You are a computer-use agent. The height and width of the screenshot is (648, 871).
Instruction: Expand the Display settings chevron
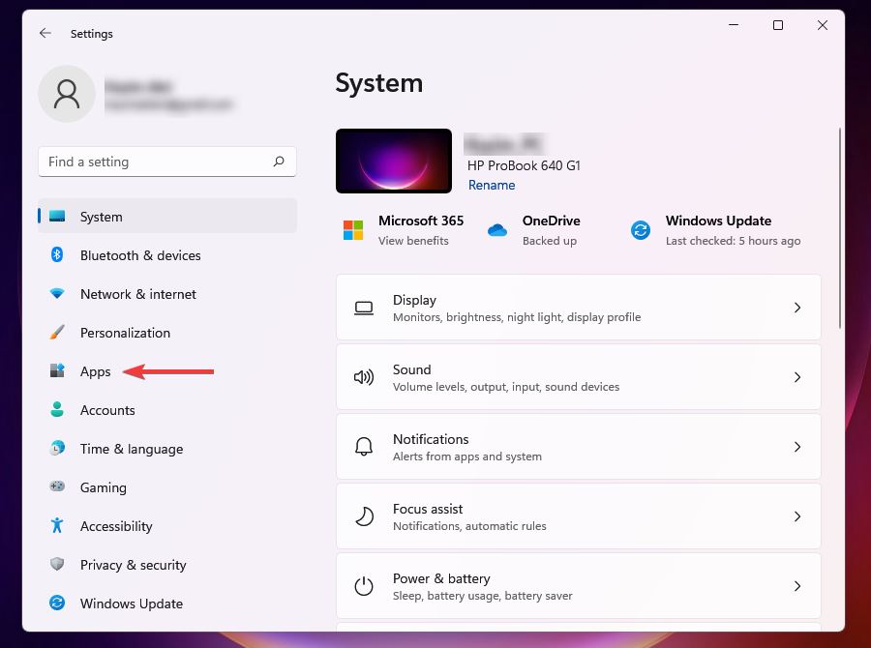797,307
